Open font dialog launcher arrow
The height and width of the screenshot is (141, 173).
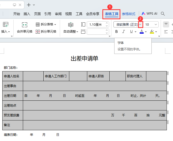tap(159, 36)
